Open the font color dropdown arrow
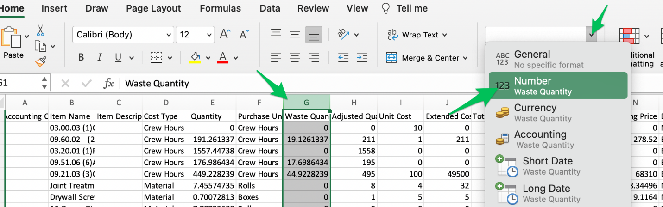This screenshot has height=207, width=663. [235, 58]
